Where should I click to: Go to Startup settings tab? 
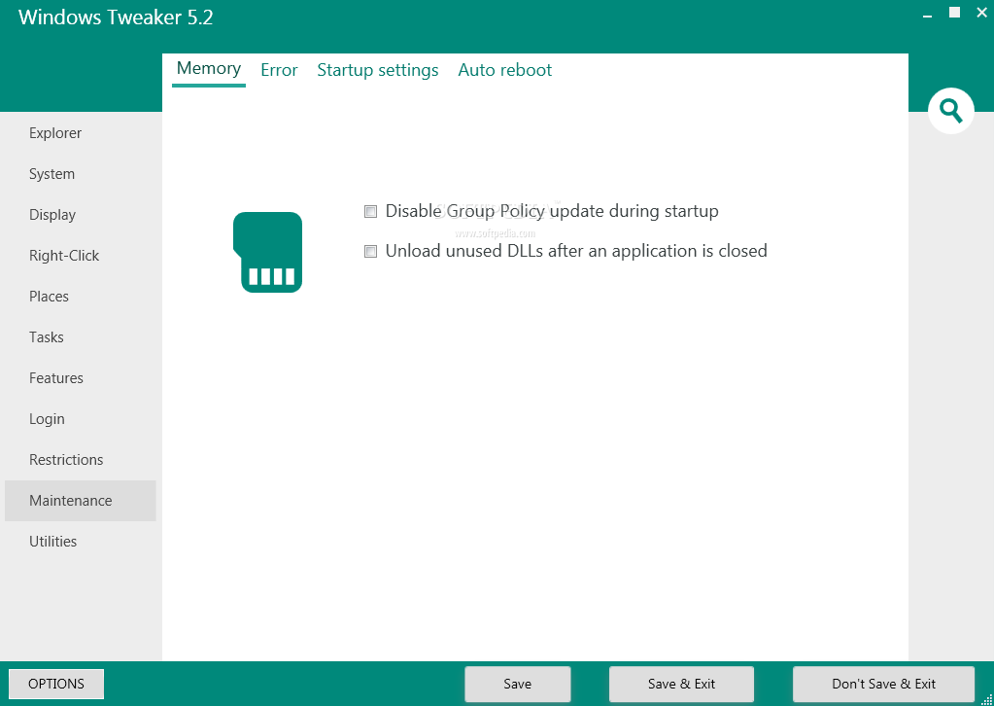point(378,70)
